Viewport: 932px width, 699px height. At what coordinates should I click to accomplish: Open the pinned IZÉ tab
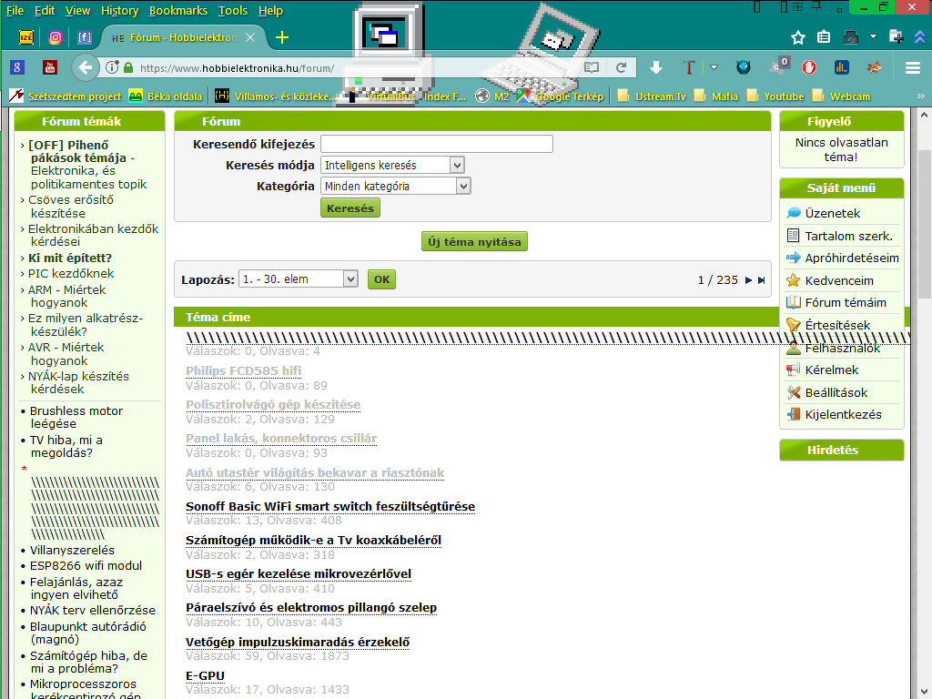[26, 37]
